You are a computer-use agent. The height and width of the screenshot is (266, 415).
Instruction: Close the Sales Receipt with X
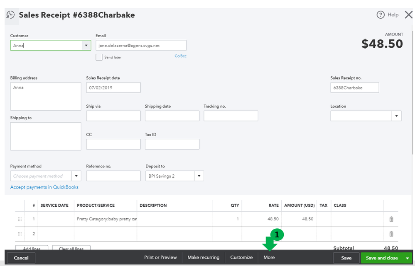[x=407, y=15]
